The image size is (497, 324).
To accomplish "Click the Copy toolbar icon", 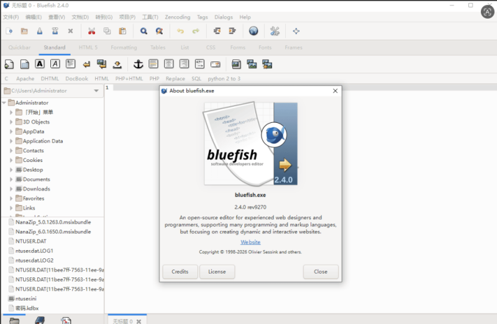I will coord(107,31).
